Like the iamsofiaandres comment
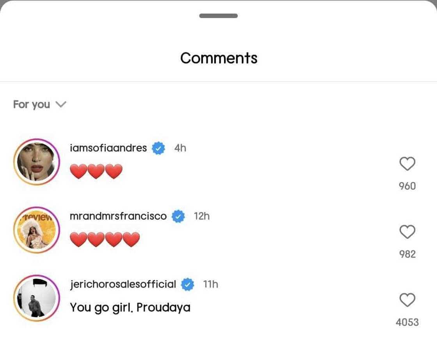The width and height of the screenshot is (437, 337). point(407,164)
